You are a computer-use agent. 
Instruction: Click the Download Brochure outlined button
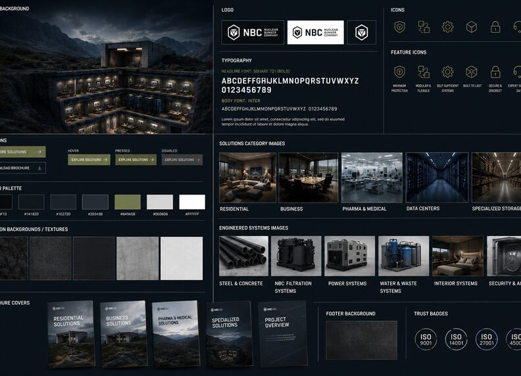(22, 168)
